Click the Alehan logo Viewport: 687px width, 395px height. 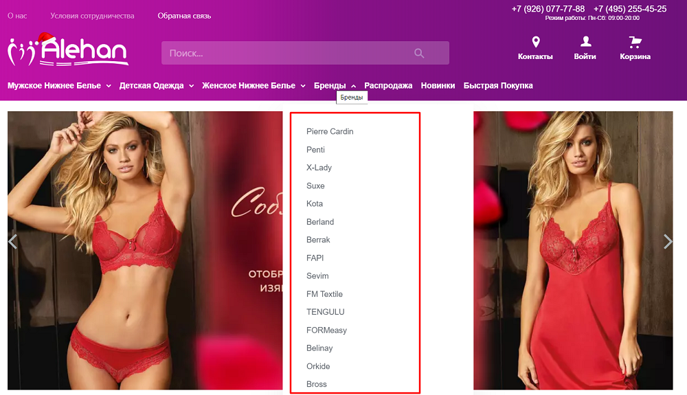click(x=68, y=49)
